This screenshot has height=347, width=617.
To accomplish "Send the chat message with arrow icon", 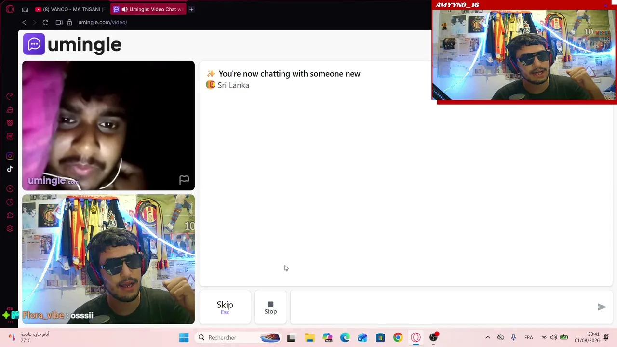I will pos(602,307).
